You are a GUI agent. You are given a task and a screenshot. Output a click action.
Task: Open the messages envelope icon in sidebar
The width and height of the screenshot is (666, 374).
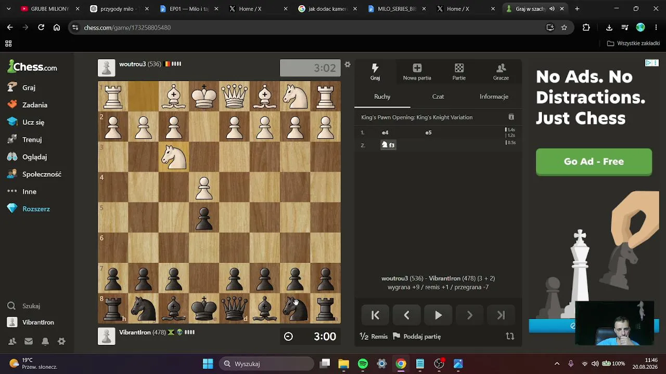click(x=29, y=341)
